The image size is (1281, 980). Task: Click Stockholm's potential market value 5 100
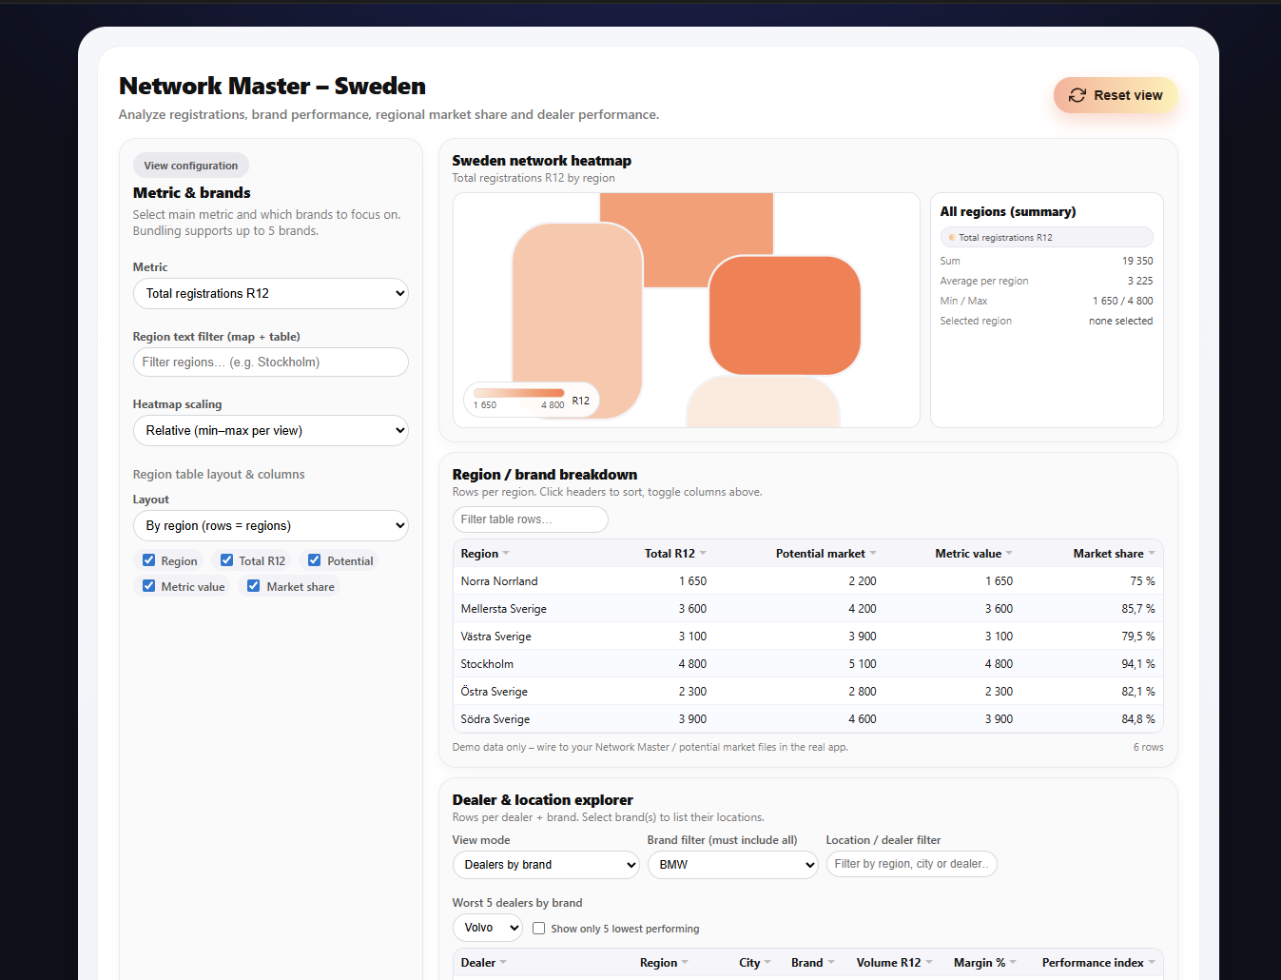coord(862,663)
